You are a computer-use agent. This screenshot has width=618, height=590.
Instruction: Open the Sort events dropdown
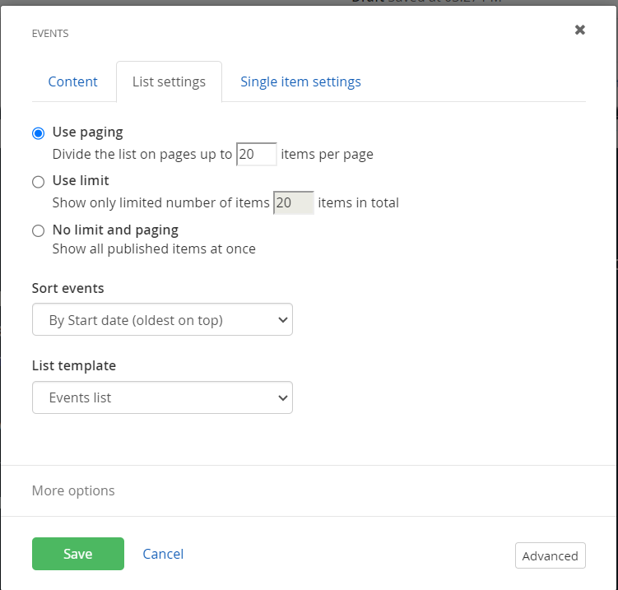(162, 319)
